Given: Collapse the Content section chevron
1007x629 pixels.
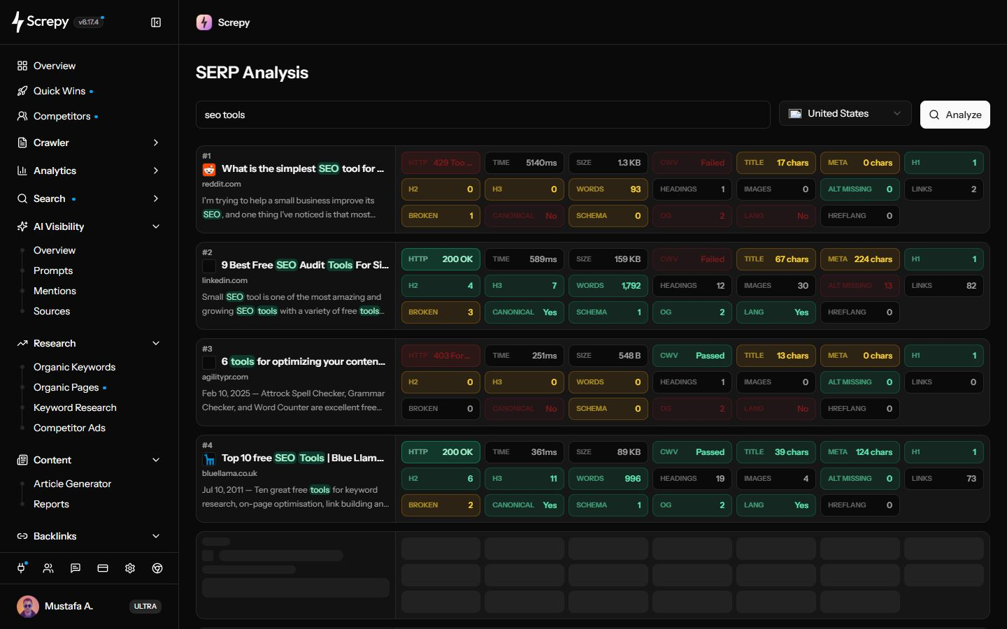Looking at the screenshot, I should pyautogui.click(x=156, y=460).
